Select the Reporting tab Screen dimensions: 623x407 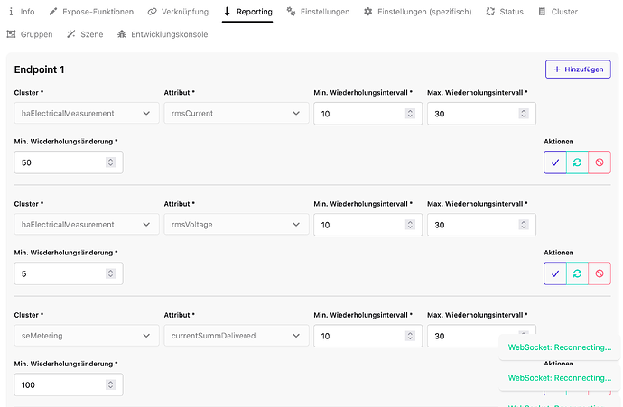(247, 12)
